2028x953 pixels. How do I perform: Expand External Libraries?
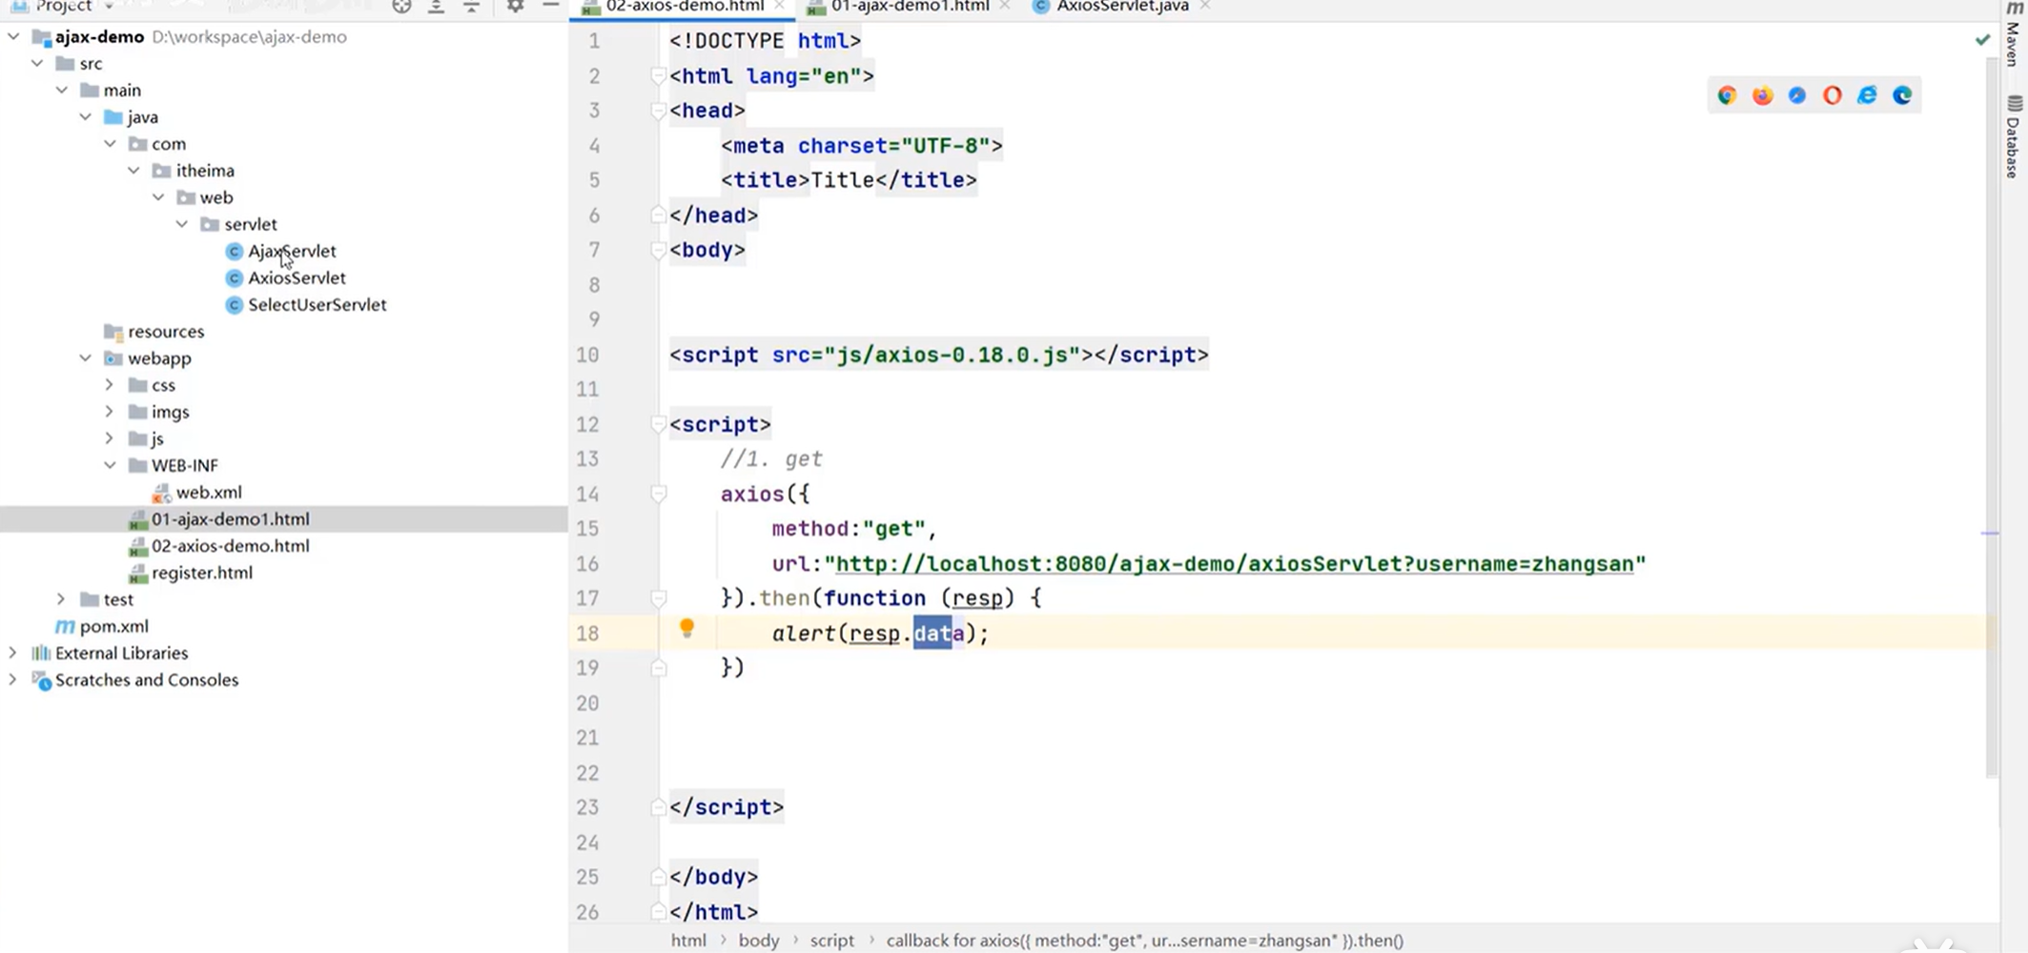click(x=13, y=653)
